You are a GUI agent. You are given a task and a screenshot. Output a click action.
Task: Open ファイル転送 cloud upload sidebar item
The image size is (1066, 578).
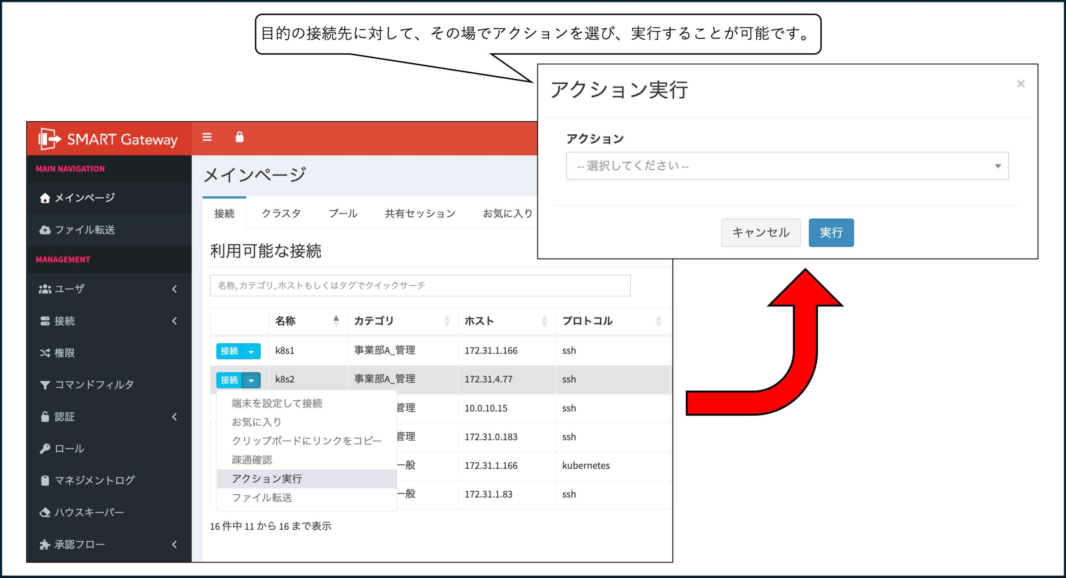(x=77, y=230)
